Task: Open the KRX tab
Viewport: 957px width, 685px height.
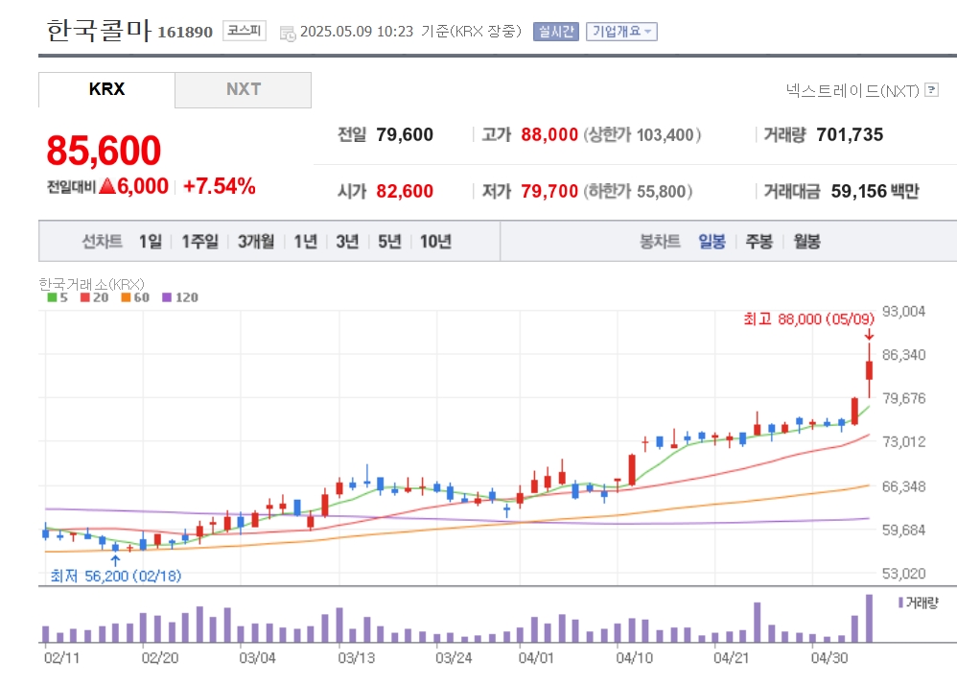Action: pos(106,89)
